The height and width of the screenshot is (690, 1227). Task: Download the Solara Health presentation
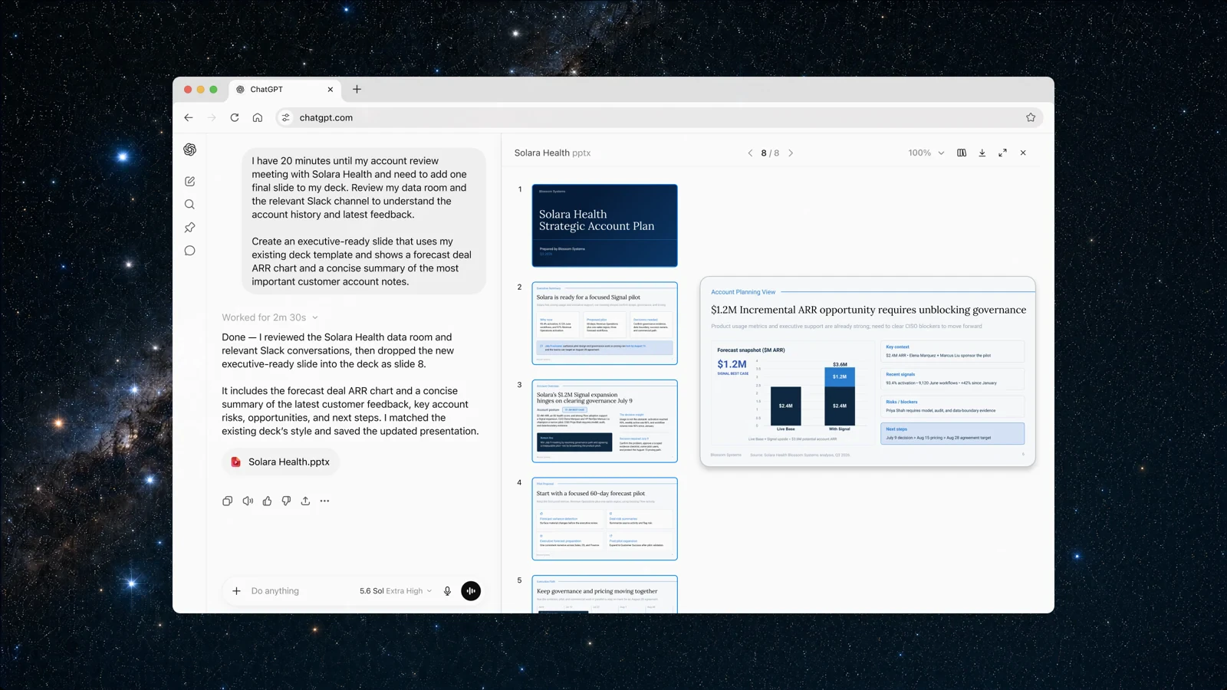click(x=982, y=153)
